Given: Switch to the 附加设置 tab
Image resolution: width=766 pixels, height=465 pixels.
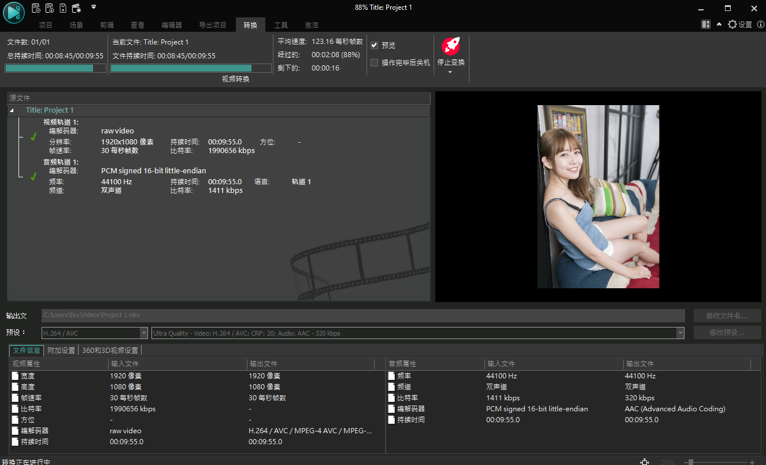Looking at the screenshot, I should pos(61,351).
